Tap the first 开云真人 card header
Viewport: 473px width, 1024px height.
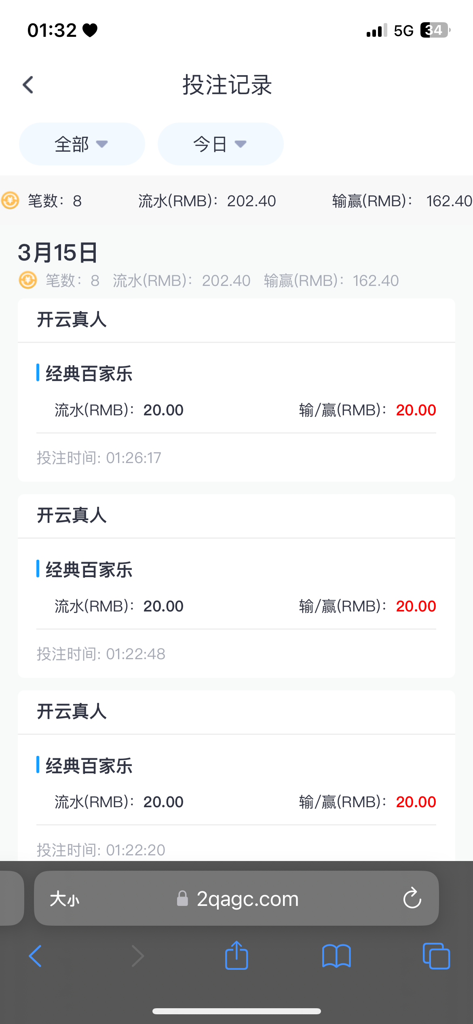[x=236, y=320]
